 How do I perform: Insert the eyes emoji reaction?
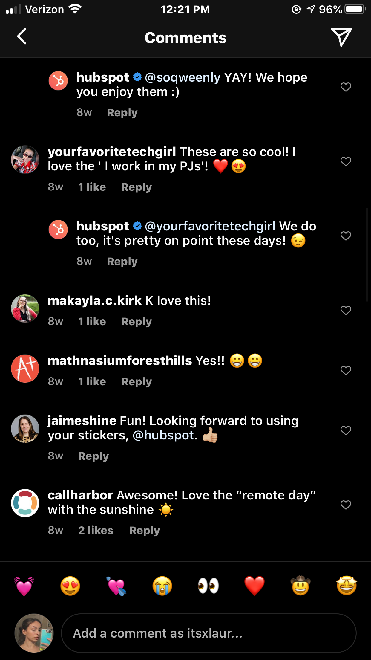coord(209,586)
